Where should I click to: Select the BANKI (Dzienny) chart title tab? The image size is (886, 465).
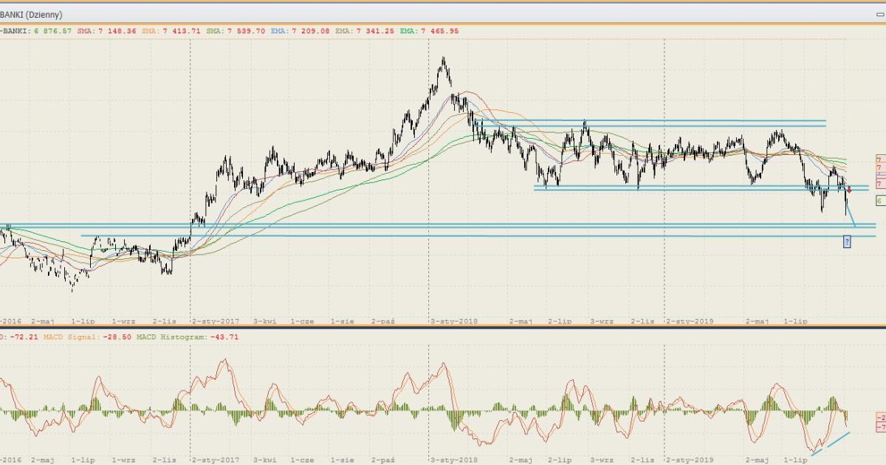[32, 15]
